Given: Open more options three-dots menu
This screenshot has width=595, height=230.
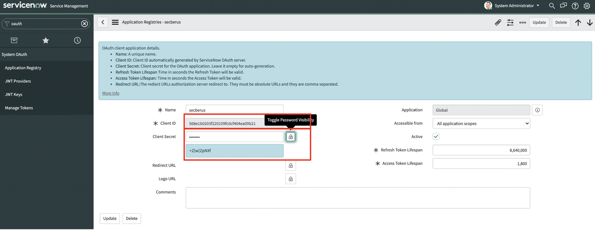Looking at the screenshot, I should tap(522, 22).
